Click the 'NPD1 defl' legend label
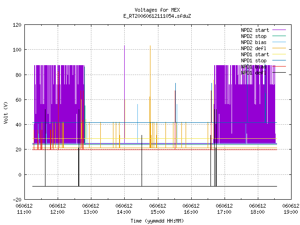This screenshot has height=225, width=300. 254,73
